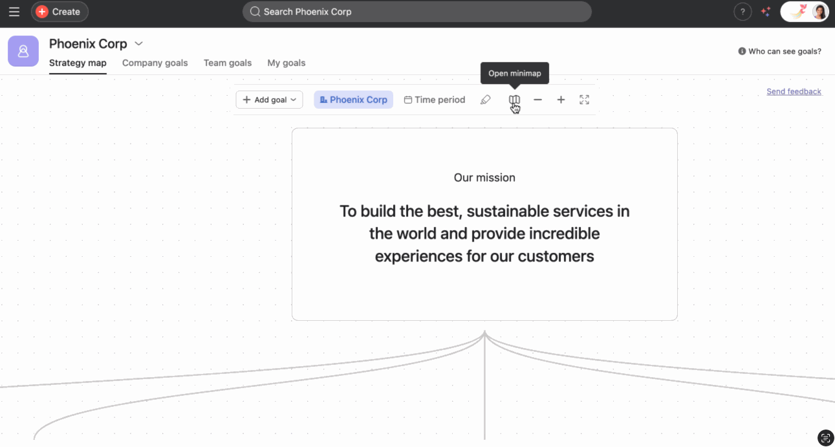
Task: Open the My goals tab
Action: (x=286, y=63)
